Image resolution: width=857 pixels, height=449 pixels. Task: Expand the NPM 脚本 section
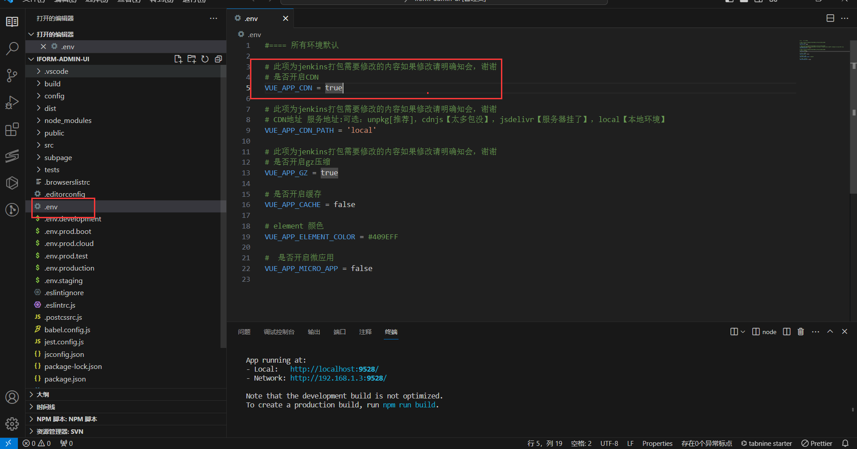click(x=67, y=419)
